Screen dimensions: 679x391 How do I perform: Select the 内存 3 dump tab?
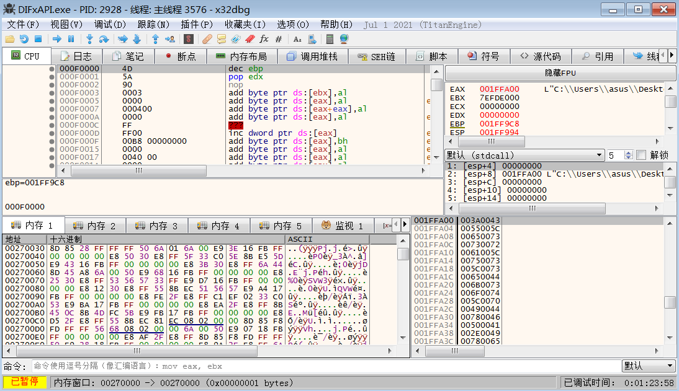tap(157, 226)
